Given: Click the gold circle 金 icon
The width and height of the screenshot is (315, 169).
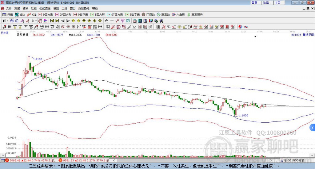Looking at the screenshot, I should pos(179,27).
